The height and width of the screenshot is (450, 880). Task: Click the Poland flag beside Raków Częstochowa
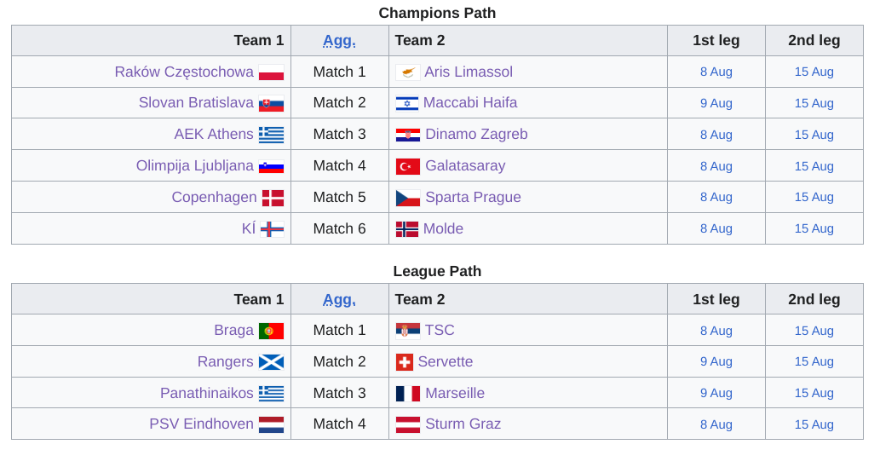(x=271, y=72)
